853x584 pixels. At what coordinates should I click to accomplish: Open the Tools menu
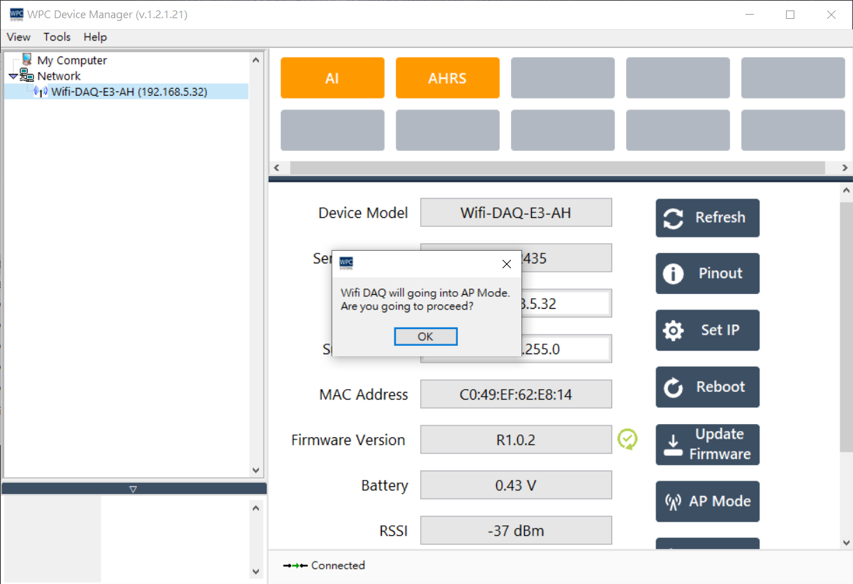(57, 37)
